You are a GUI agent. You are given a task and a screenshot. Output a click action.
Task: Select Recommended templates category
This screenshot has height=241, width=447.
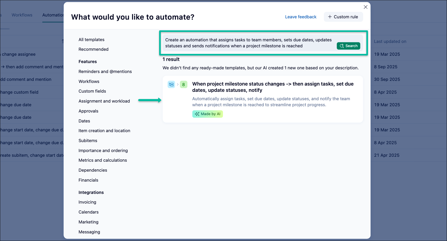[x=93, y=49]
